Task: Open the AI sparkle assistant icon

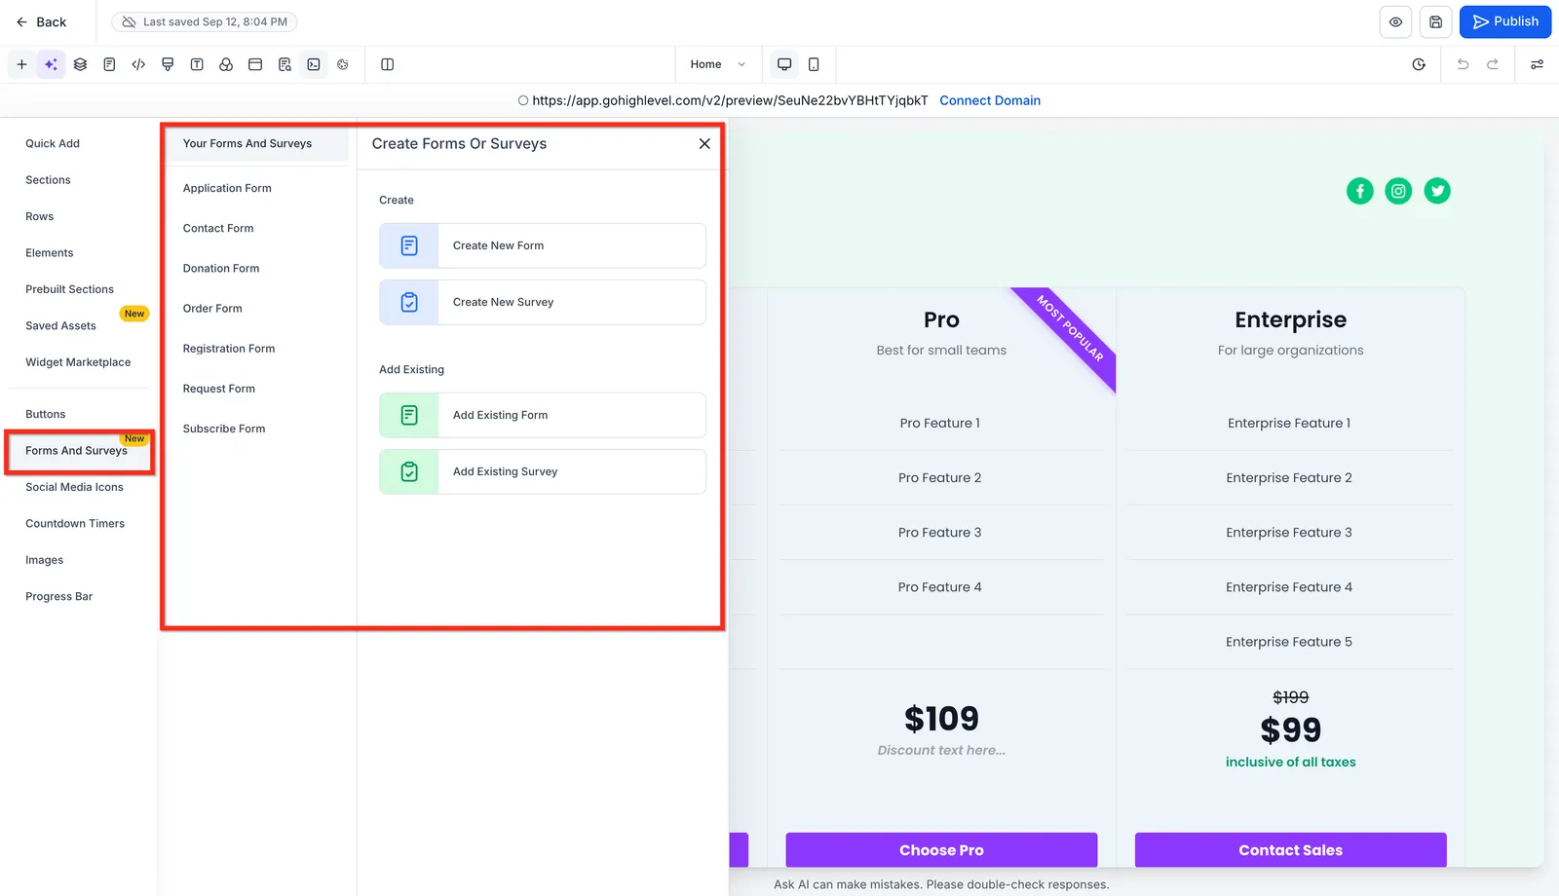Action: (51, 64)
